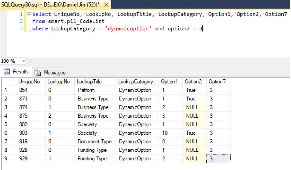The image size is (291, 170).
Task: Switch to the Results tab
Action: (x=16, y=72)
